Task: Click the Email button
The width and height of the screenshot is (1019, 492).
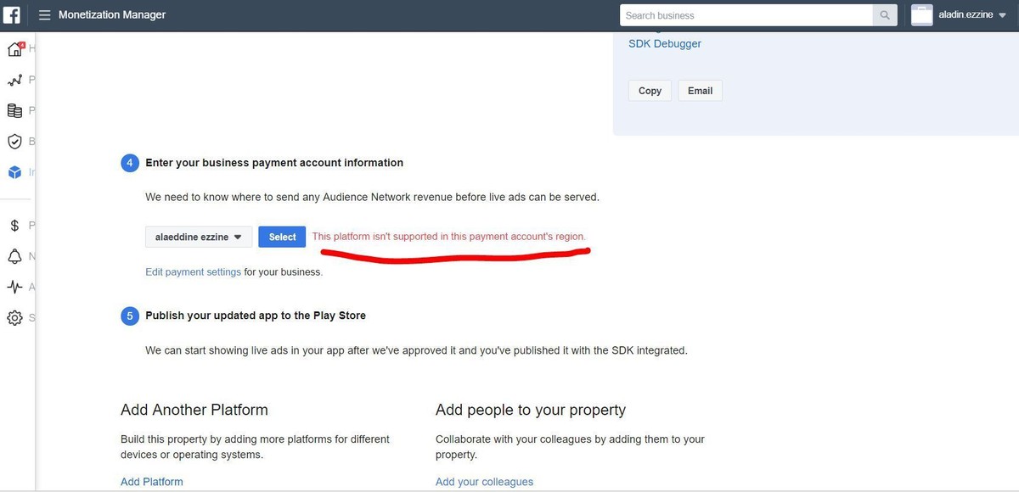Action: click(701, 91)
